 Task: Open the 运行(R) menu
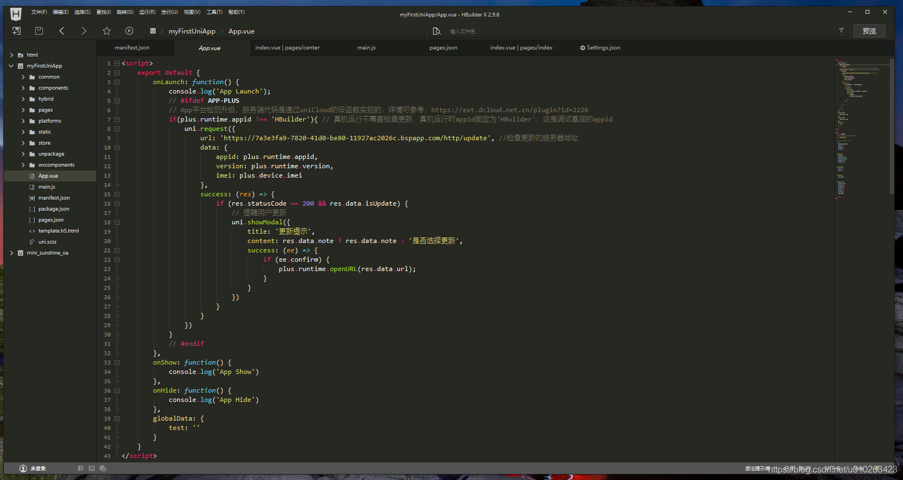click(147, 12)
